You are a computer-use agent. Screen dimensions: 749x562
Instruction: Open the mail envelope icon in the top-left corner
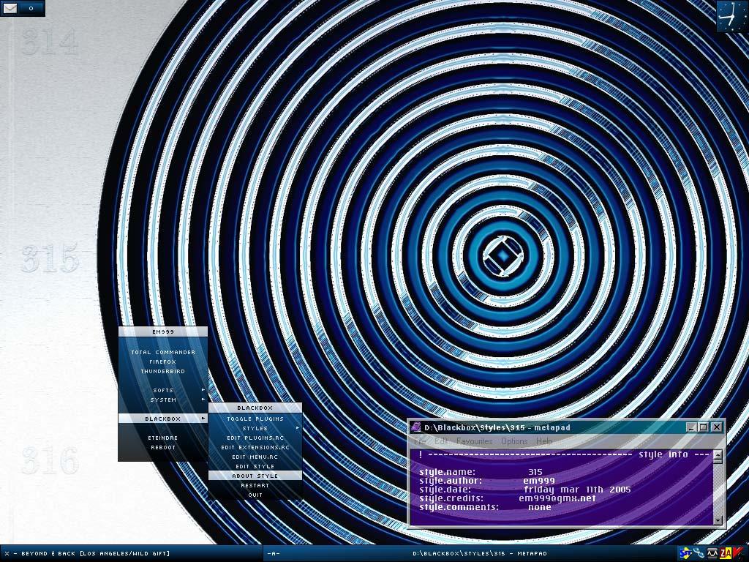[10, 8]
